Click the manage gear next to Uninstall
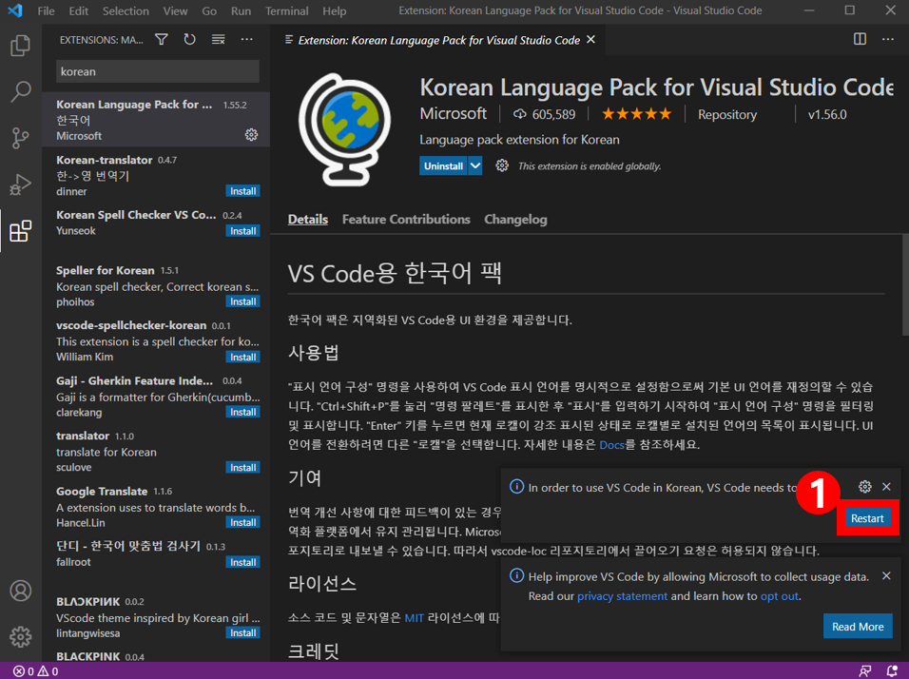This screenshot has width=909, height=679. (502, 165)
